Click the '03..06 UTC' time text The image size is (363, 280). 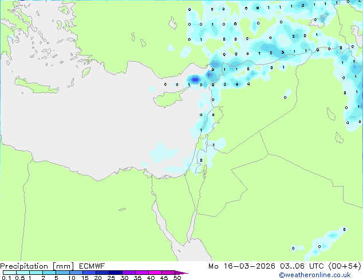302,266
